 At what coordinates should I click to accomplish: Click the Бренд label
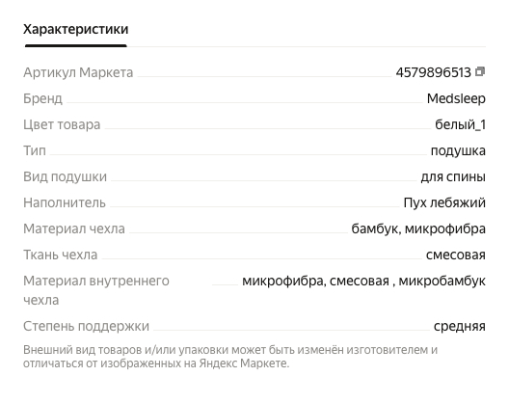coord(42,98)
